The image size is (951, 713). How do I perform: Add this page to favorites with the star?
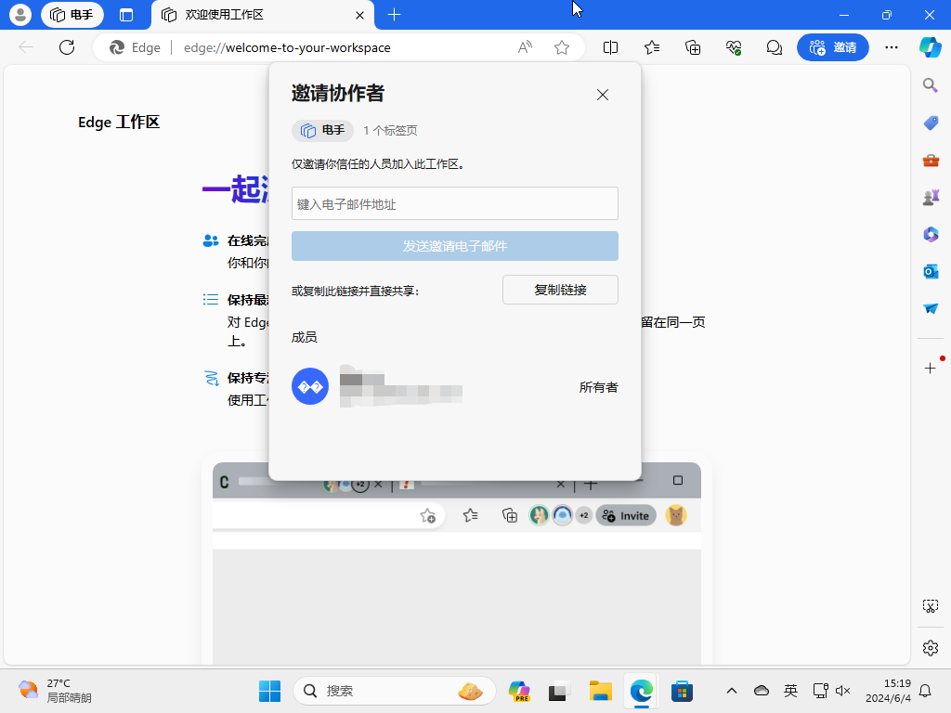(561, 47)
